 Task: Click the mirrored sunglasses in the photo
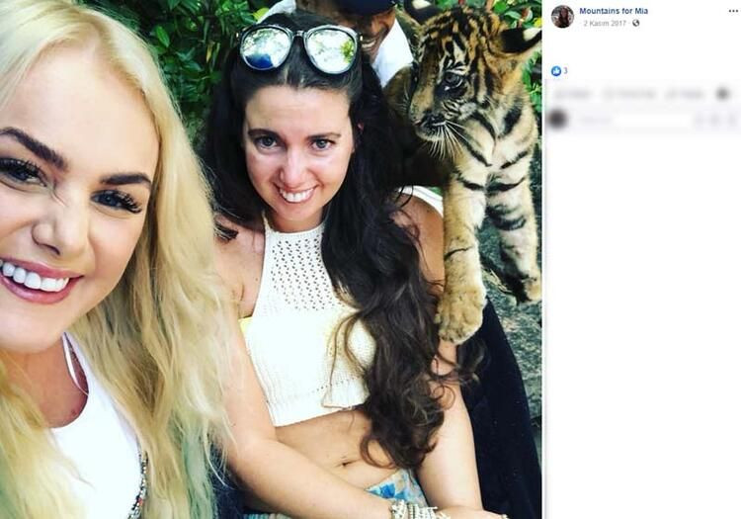(x=299, y=48)
